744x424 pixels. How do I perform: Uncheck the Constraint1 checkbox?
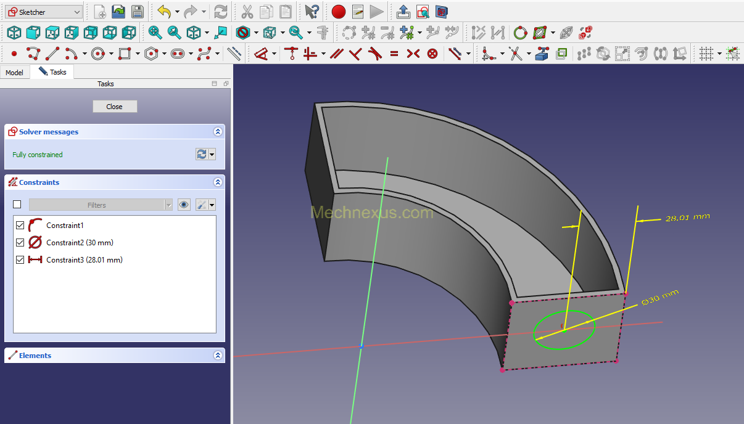click(20, 226)
